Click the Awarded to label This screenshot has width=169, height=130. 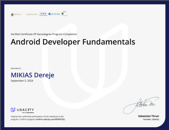pyautogui.click(x=16, y=68)
